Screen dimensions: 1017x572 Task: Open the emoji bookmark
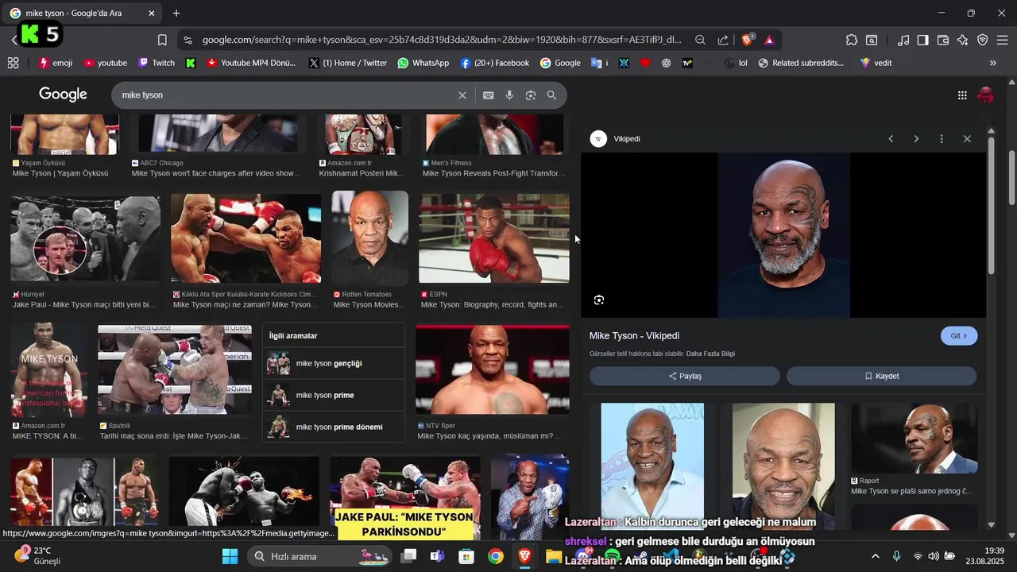point(55,63)
